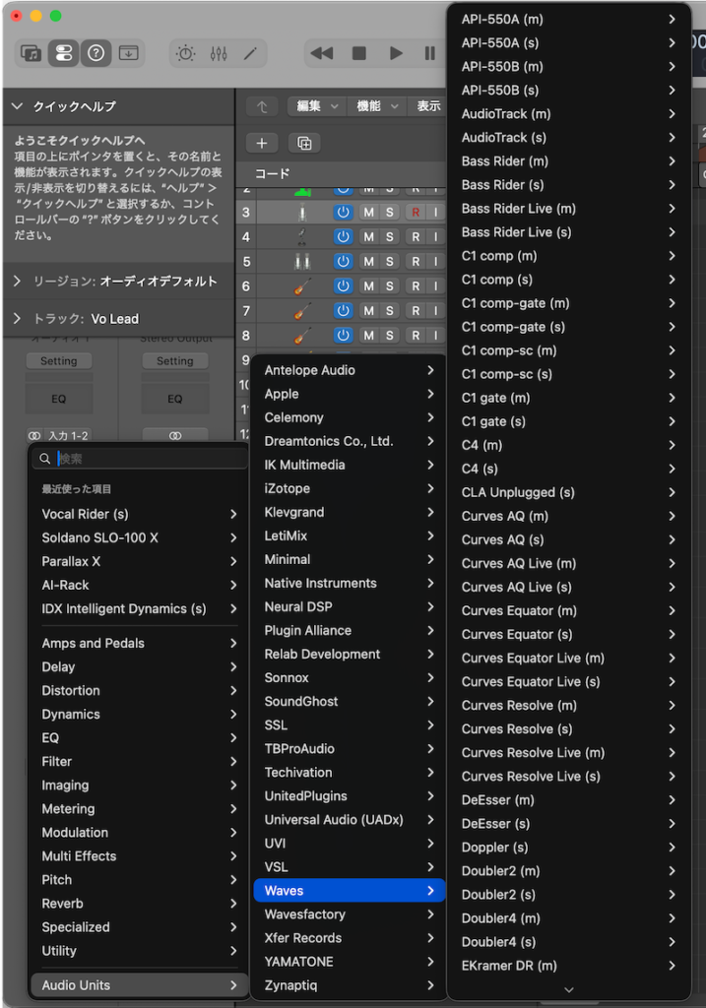Click Setting button on audio channel strip
The height and width of the screenshot is (1008, 706).
[x=58, y=360]
